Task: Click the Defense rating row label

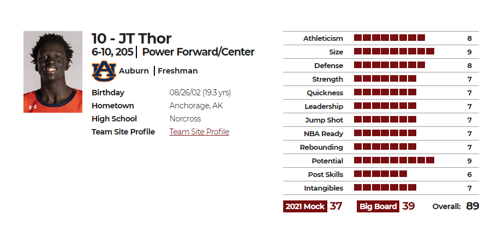Action: [328, 66]
